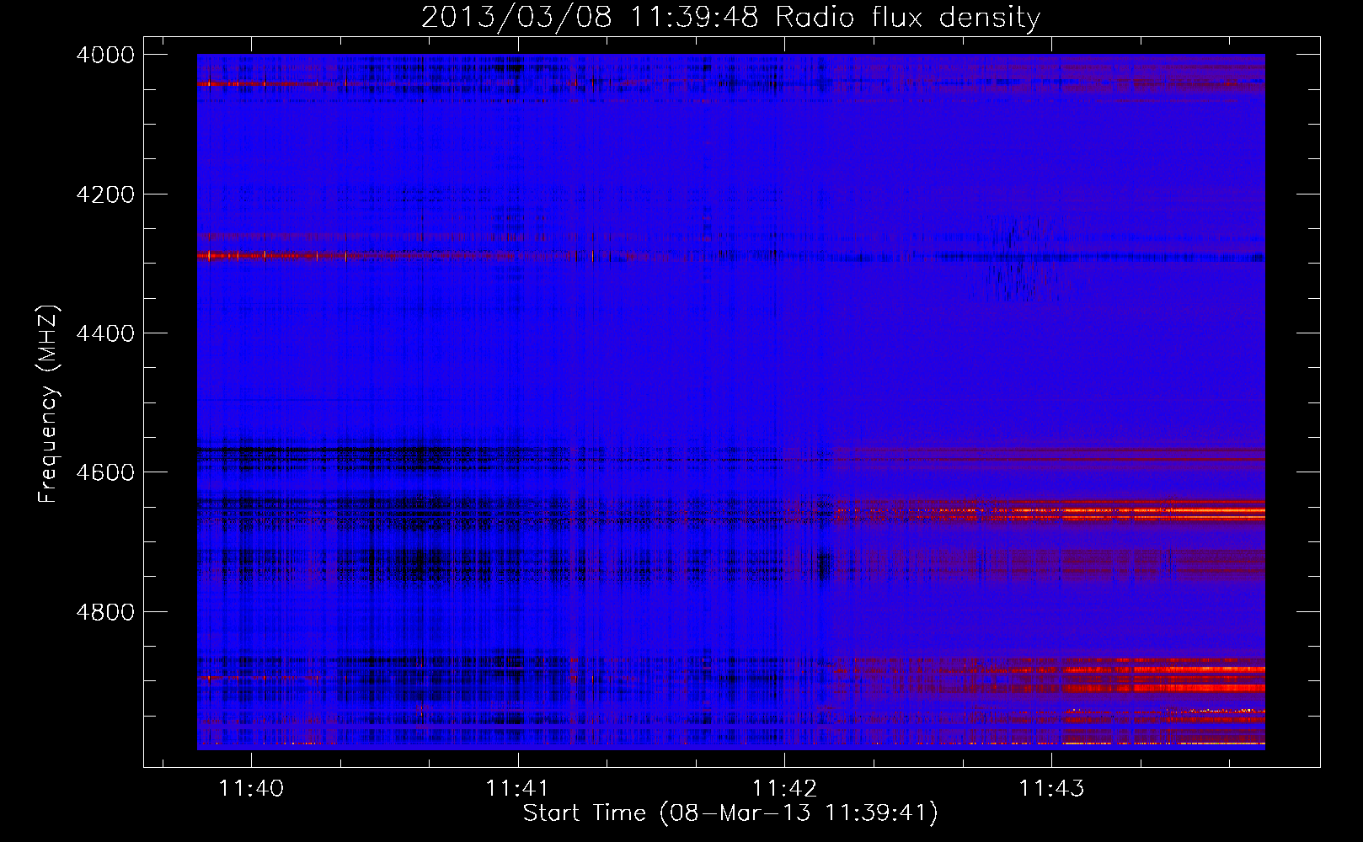Click the 11:42 time tick label
The image size is (1363, 842).
(784, 788)
